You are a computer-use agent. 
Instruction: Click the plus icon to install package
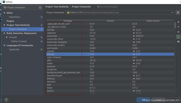coord(178,22)
